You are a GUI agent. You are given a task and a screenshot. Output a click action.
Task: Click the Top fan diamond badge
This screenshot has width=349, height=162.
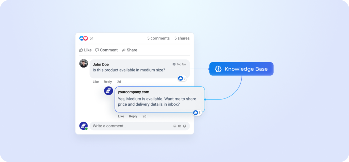(179, 64)
